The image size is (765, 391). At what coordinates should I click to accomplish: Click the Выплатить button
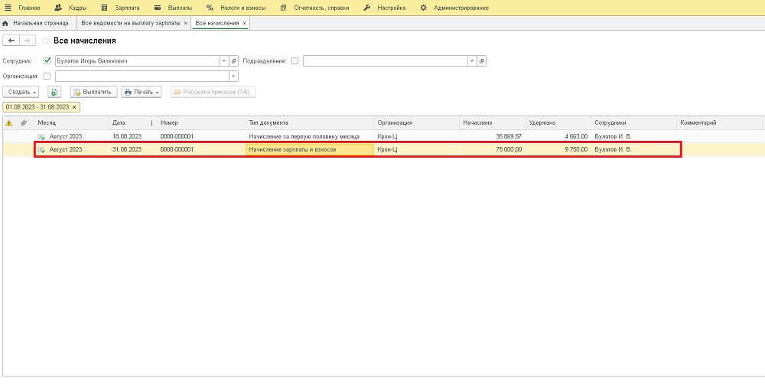(93, 92)
